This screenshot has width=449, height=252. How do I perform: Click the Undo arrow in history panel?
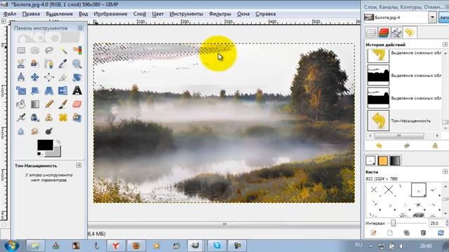379,146
